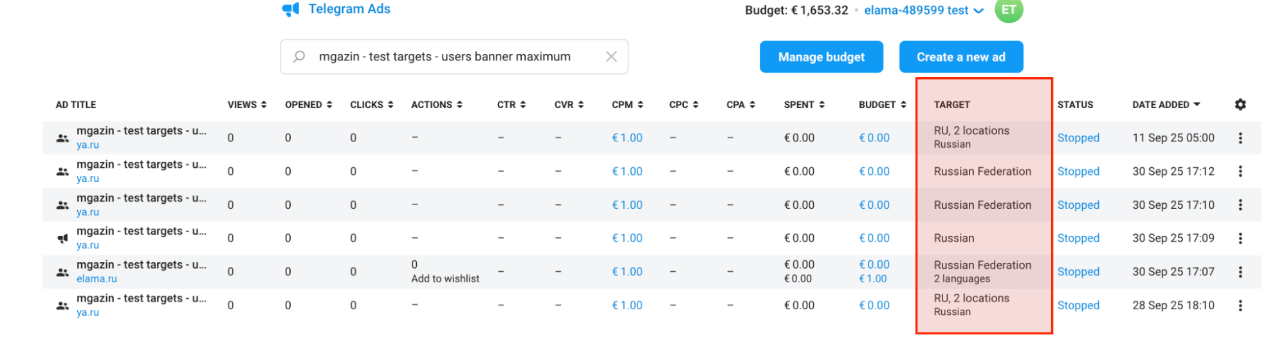This screenshot has width=1286, height=360.
Task: Sort ads by CPM column
Action: coord(627,105)
